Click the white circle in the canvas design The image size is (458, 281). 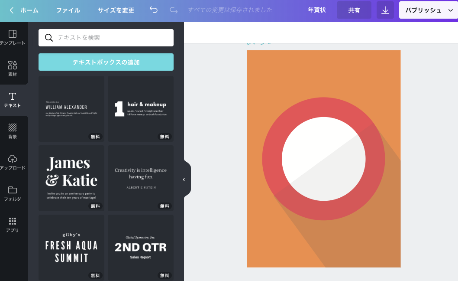[324, 159]
